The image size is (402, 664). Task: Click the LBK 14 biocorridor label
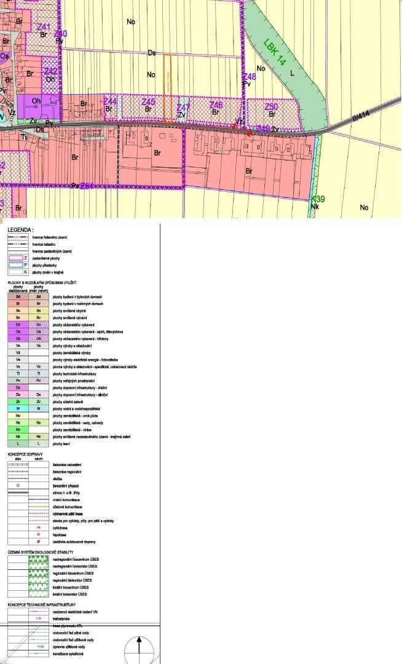275,53
